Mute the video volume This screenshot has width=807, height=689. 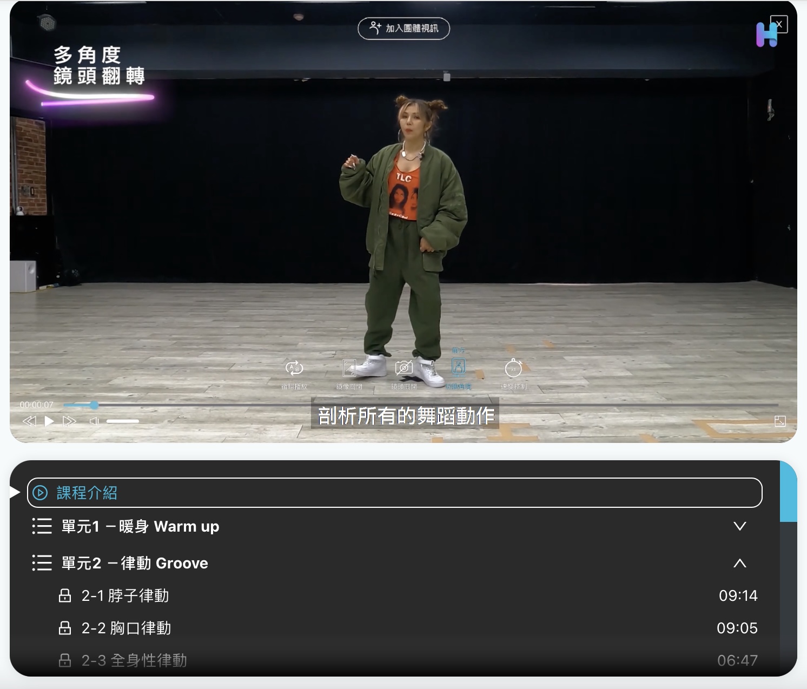[95, 420]
